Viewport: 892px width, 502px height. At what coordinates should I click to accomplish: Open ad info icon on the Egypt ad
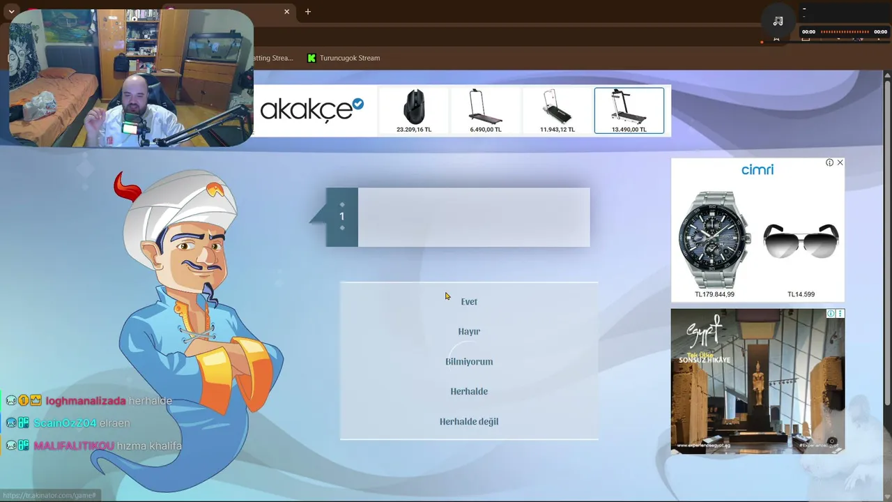[831, 314]
